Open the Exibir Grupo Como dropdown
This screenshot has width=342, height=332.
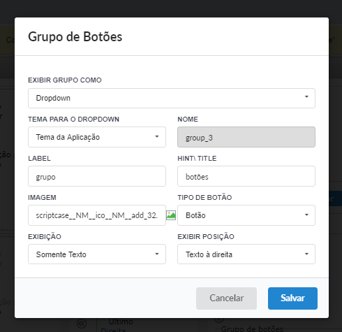coord(172,98)
